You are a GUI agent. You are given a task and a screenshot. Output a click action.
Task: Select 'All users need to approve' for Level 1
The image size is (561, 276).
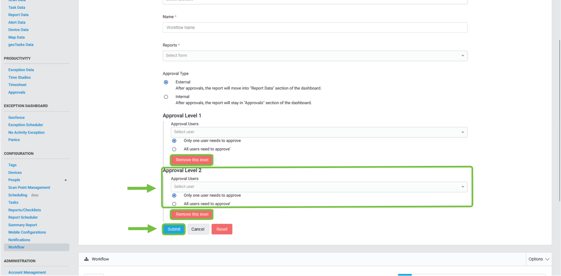point(174,149)
